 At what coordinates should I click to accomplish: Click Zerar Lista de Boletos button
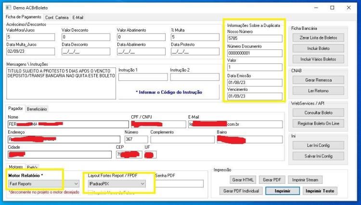click(x=318, y=37)
